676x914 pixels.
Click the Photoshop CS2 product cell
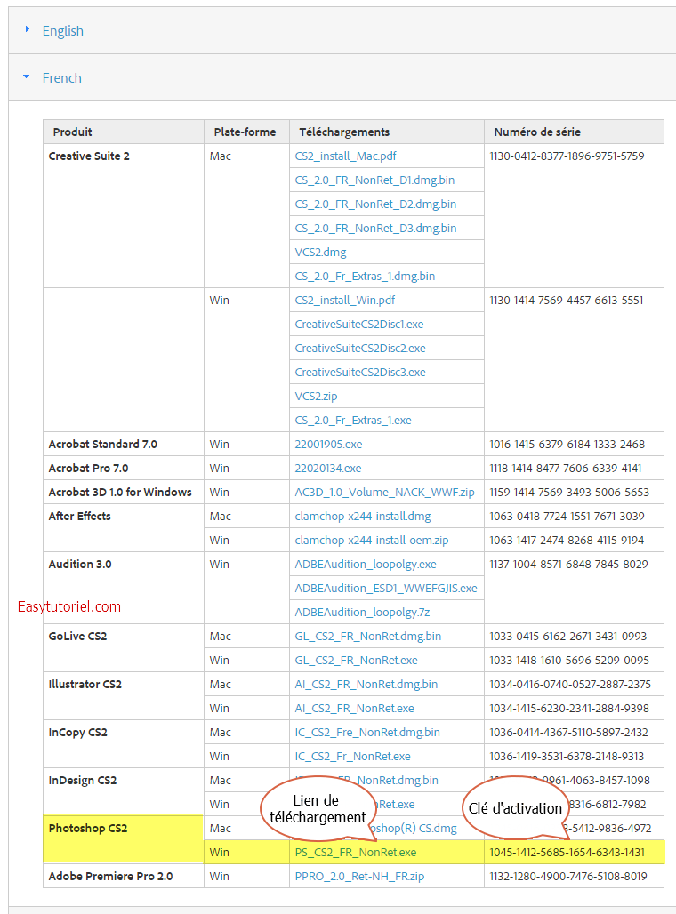point(123,839)
